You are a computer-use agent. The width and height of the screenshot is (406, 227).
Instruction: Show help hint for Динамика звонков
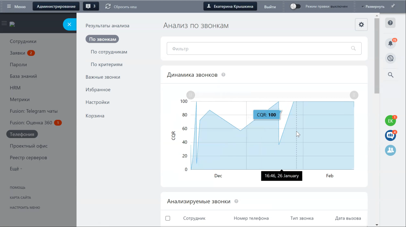tap(223, 75)
